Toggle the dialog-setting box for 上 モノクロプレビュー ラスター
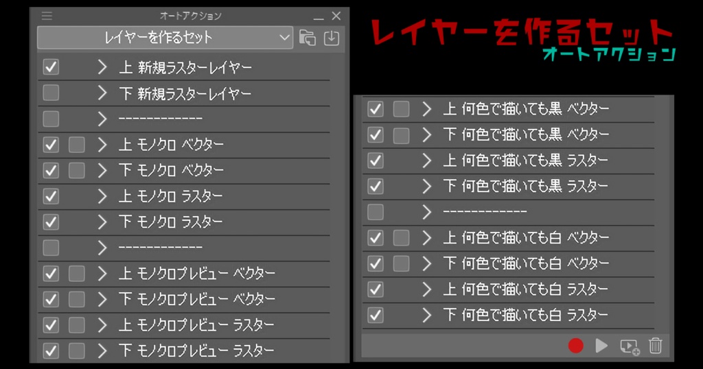 [77, 325]
